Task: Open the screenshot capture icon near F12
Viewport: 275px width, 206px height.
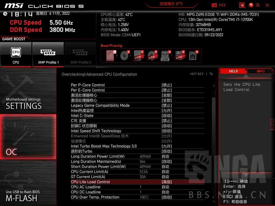Action: (x=214, y=5)
